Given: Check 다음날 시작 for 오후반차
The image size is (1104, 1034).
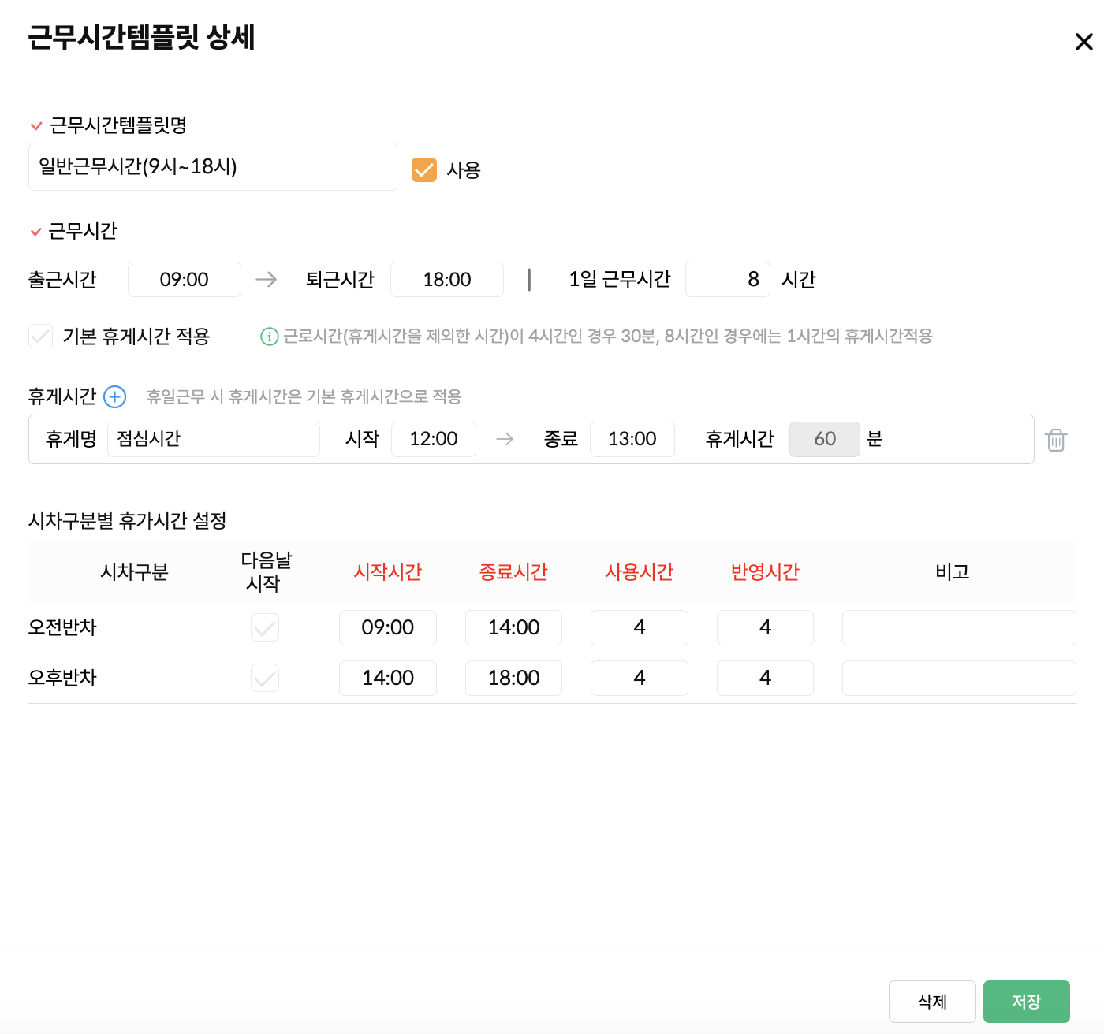Looking at the screenshot, I should pyautogui.click(x=265, y=678).
